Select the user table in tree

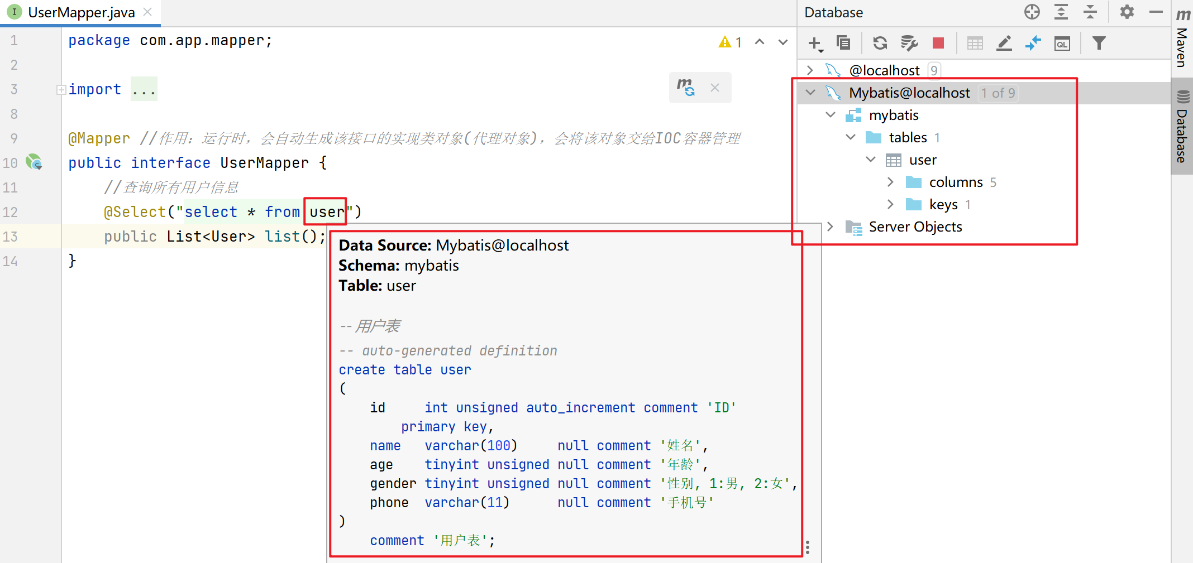(x=923, y=160)
